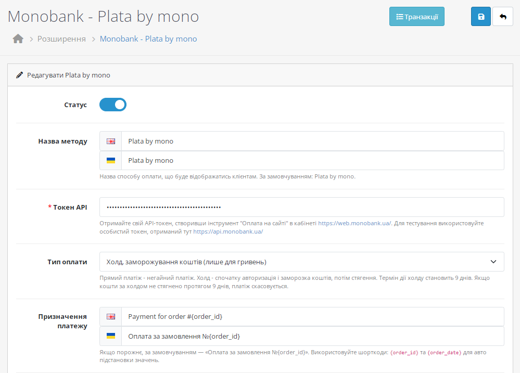The width and height of the screenshot is (520, 373).
Task: Select the {order_id} shortcode text
Action: point(404,352)
